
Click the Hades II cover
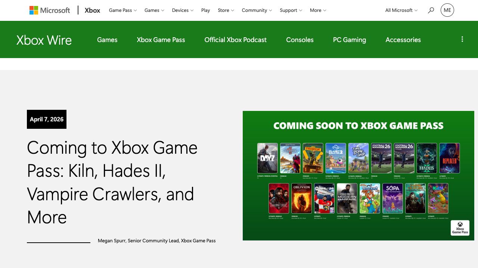[x=427, y=158]
